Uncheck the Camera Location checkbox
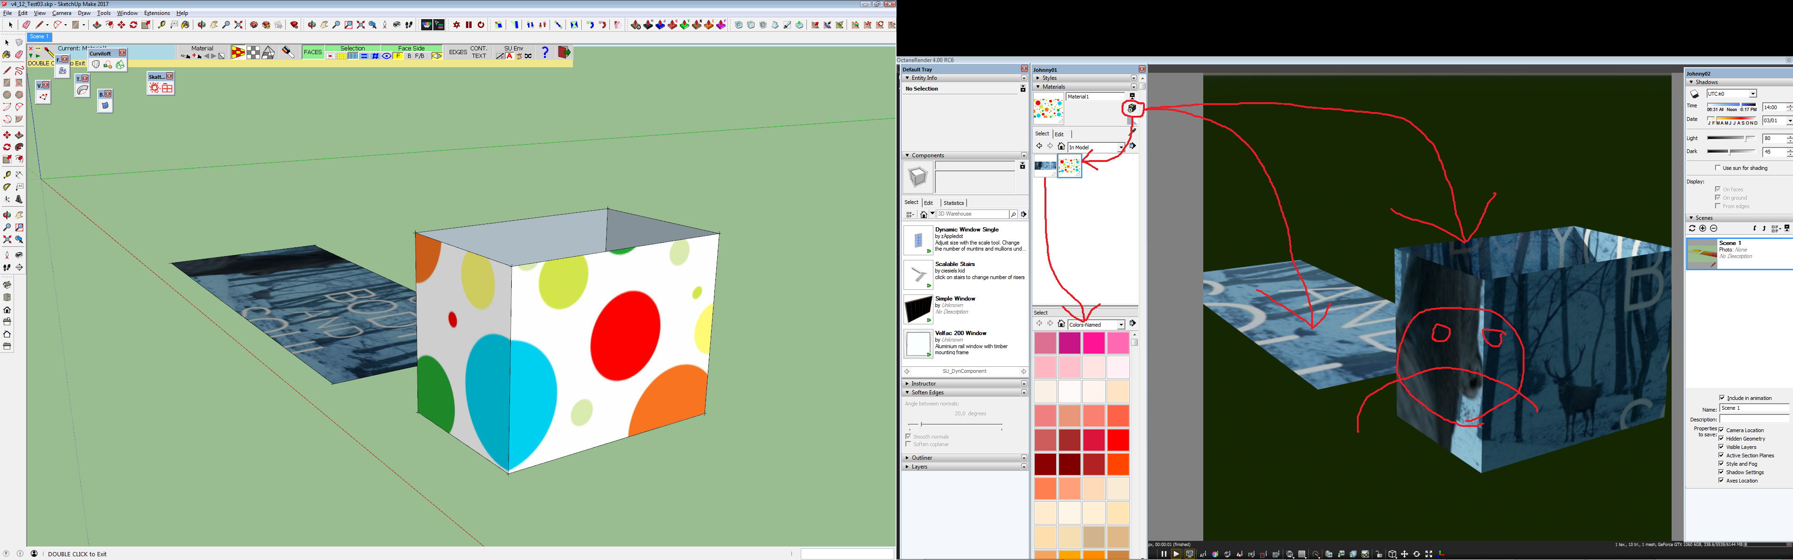Image resolution: width=1793 pixels, height=560 pixels. click(1721, 430)
